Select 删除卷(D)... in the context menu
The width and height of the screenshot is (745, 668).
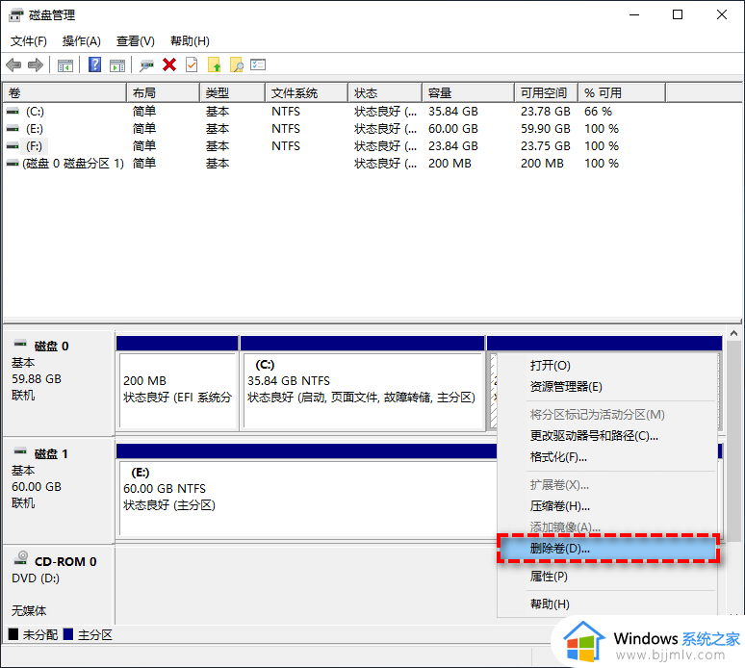pos(607,549)
